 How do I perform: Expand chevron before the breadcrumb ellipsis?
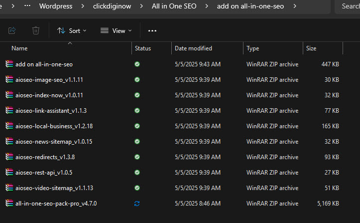click(13, 6)
